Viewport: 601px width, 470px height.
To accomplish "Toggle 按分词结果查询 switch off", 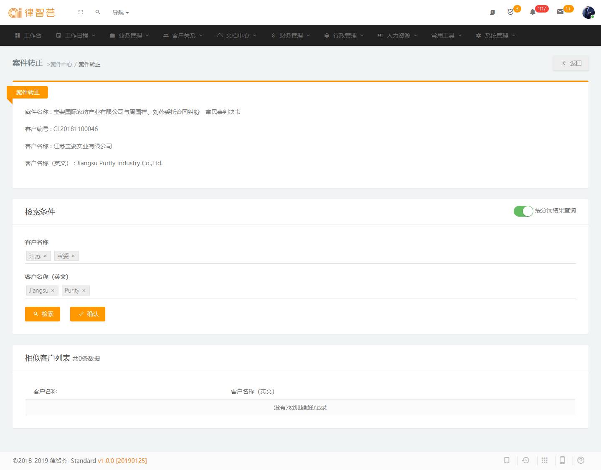I will click(x=523, y=211).
